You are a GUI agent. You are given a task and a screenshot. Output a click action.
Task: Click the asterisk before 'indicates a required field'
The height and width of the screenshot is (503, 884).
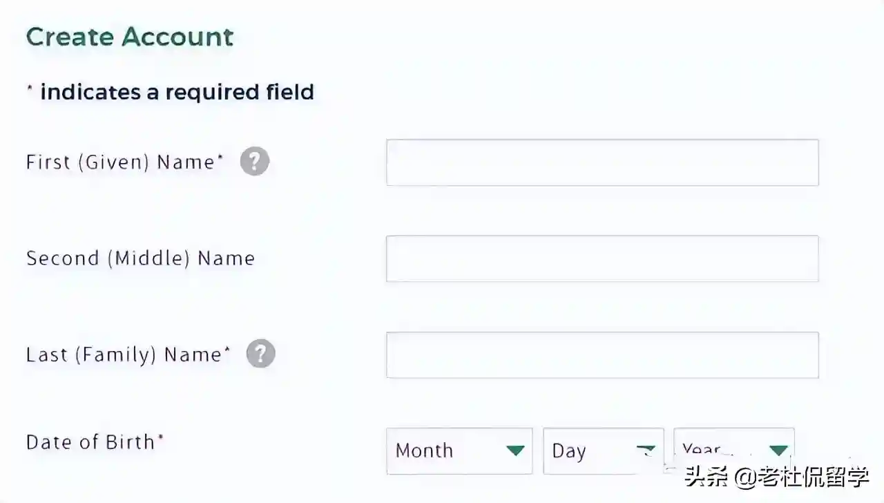click(30, 88)
